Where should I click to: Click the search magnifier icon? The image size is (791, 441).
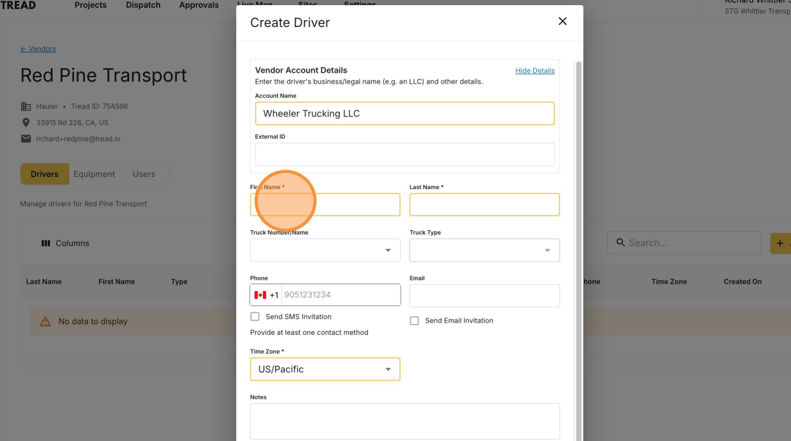pos(621,242)
